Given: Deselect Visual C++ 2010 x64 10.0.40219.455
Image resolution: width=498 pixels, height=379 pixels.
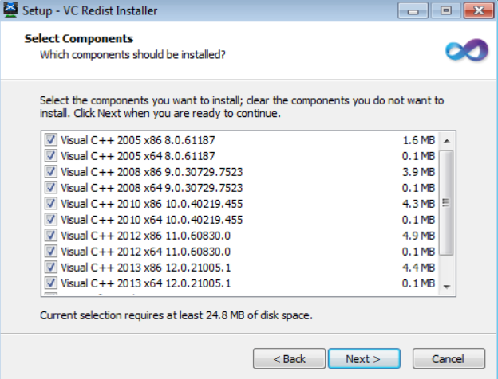Looking at the screenshot, I should click(51, 220).
